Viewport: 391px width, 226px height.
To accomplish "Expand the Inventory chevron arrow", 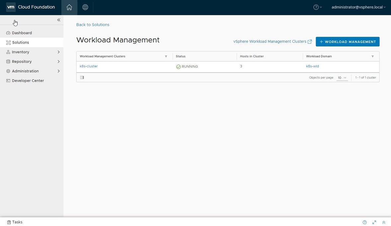I will point(59,52).
